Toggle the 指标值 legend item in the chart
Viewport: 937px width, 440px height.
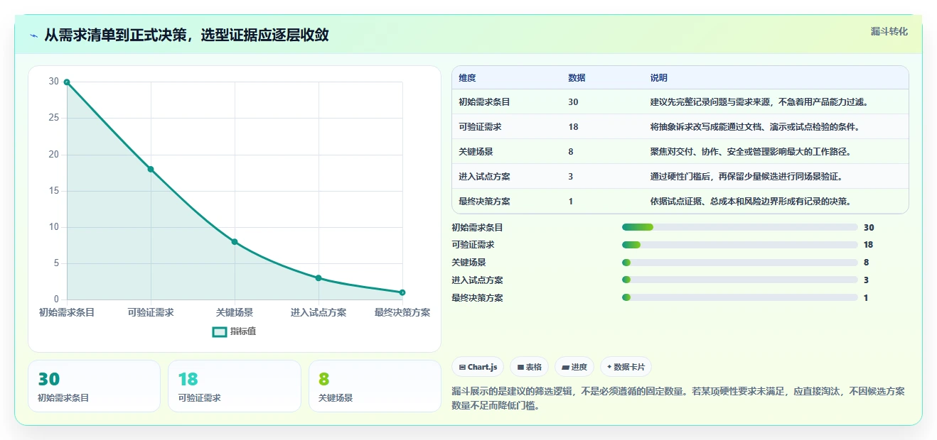(x=235, y=331)
